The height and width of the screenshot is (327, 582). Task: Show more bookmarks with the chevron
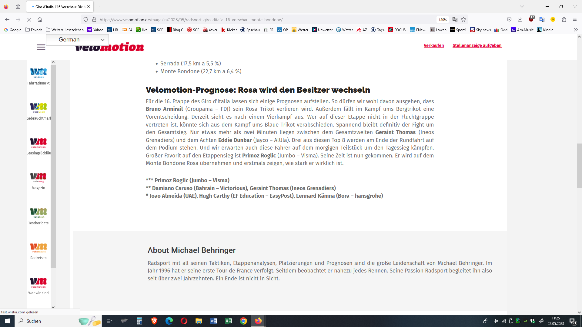(576, 30)
